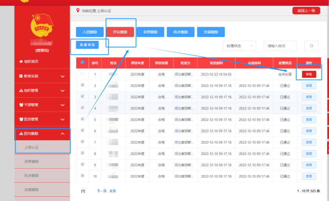Select the 机会激励 tab
Image resolution: width=329 pixels, height=201 pixels.
[181, 32]
